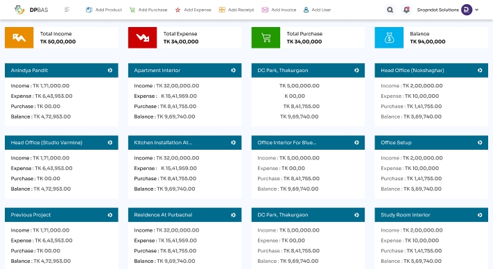Click the Add Expense star icon
493x269 pixels.
178,10
